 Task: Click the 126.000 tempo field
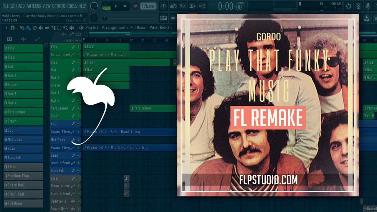(x=148, y=6)
